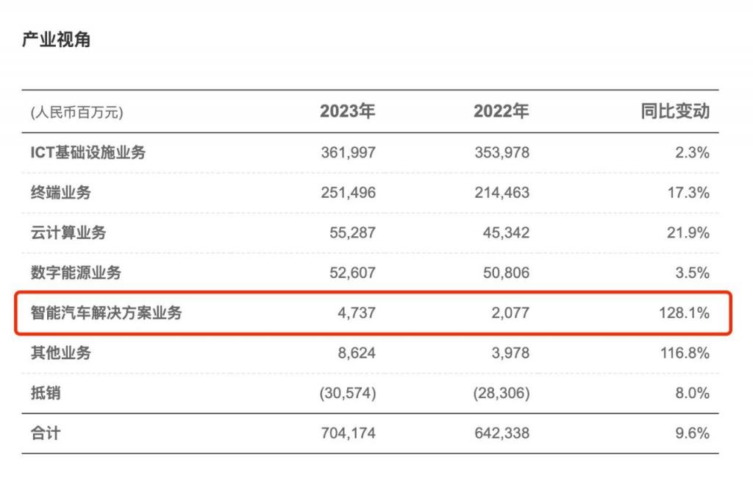
Task: Click the 4,737 smart car 2023 value
Action: click(x=358, y=313)
